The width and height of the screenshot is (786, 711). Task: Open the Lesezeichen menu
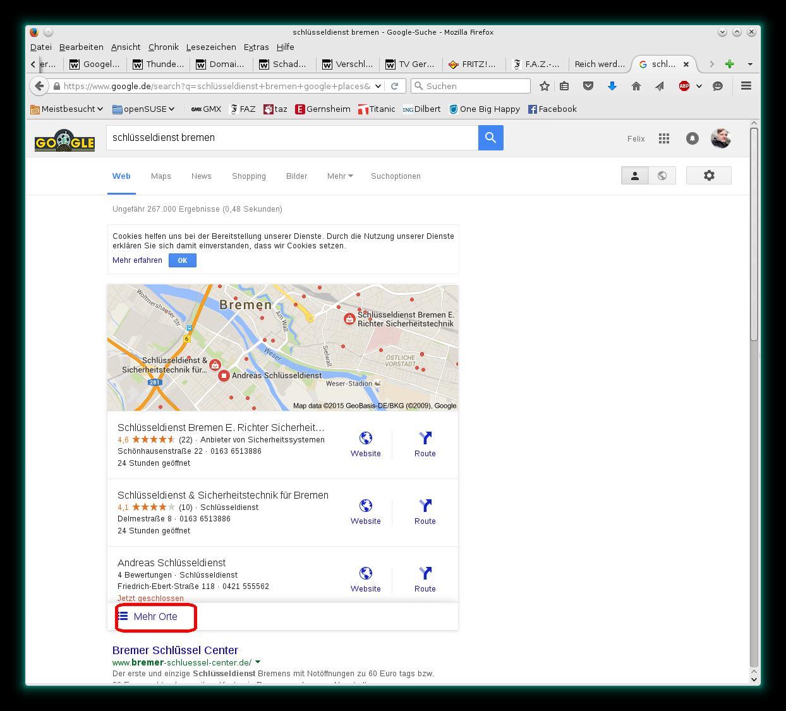(x=211, y=47)
